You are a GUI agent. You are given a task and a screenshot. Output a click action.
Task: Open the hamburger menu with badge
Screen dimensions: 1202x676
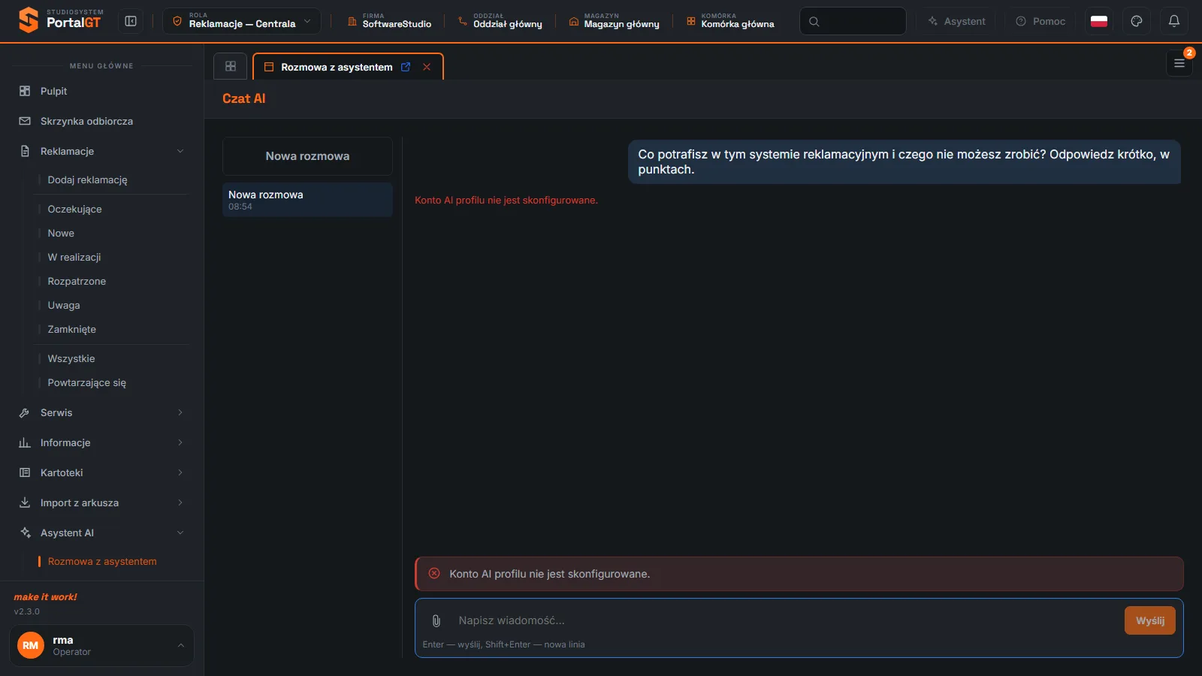point(1179,63)
